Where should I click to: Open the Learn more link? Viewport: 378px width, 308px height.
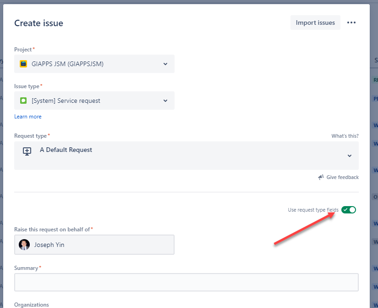coord(28,117)
